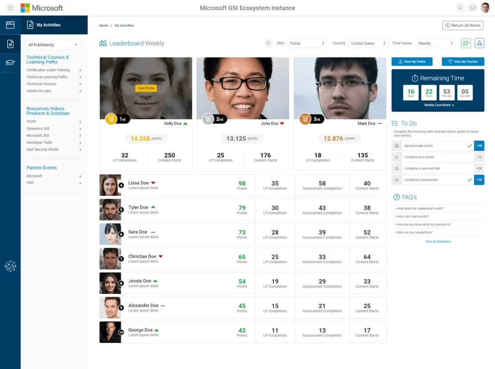Open George Doe's profile thumbnail

click(x=110, y=332)
